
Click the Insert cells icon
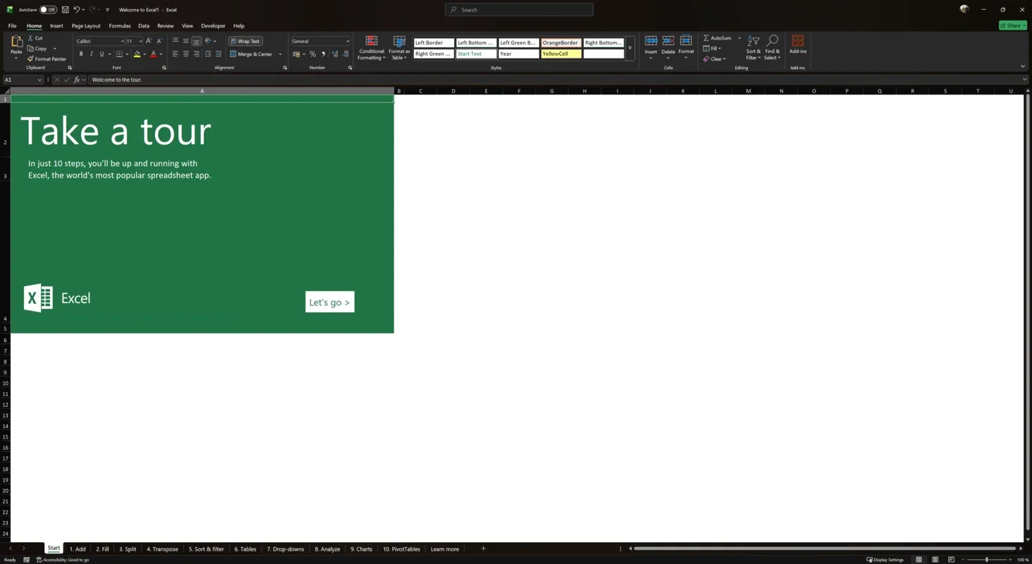pyautogui.click(x=650, y=42)
